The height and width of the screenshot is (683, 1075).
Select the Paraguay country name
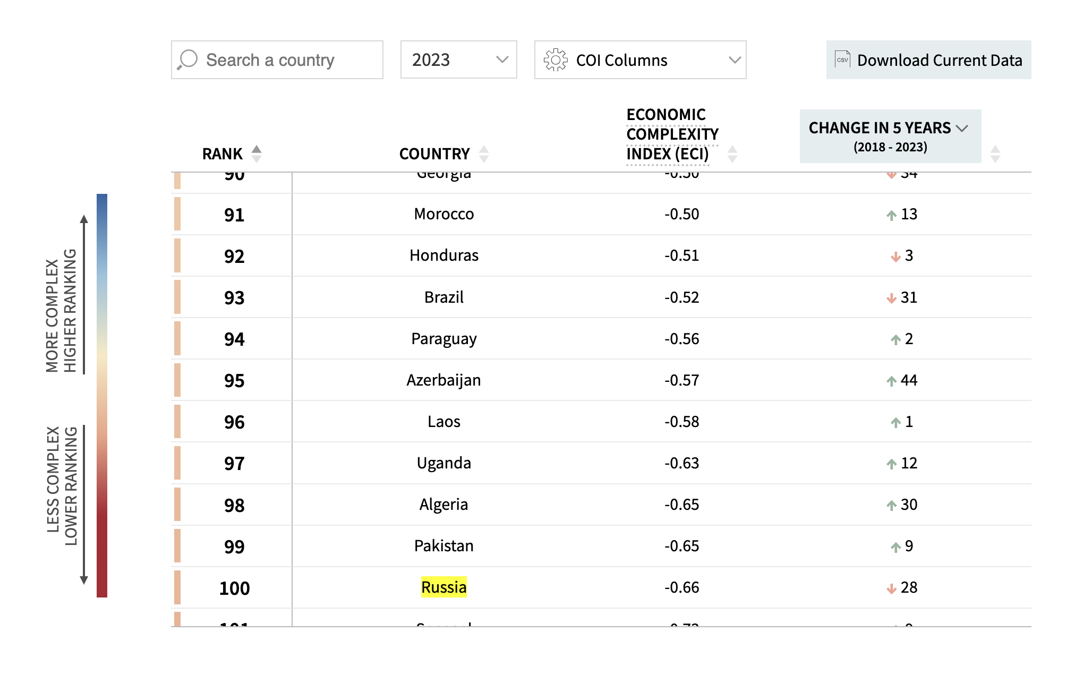tap(444, 339)
